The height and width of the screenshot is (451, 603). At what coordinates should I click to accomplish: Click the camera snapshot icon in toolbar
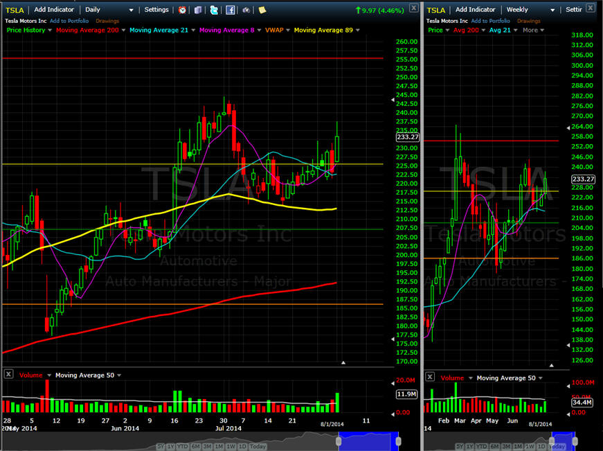click(x=246, y=10)
